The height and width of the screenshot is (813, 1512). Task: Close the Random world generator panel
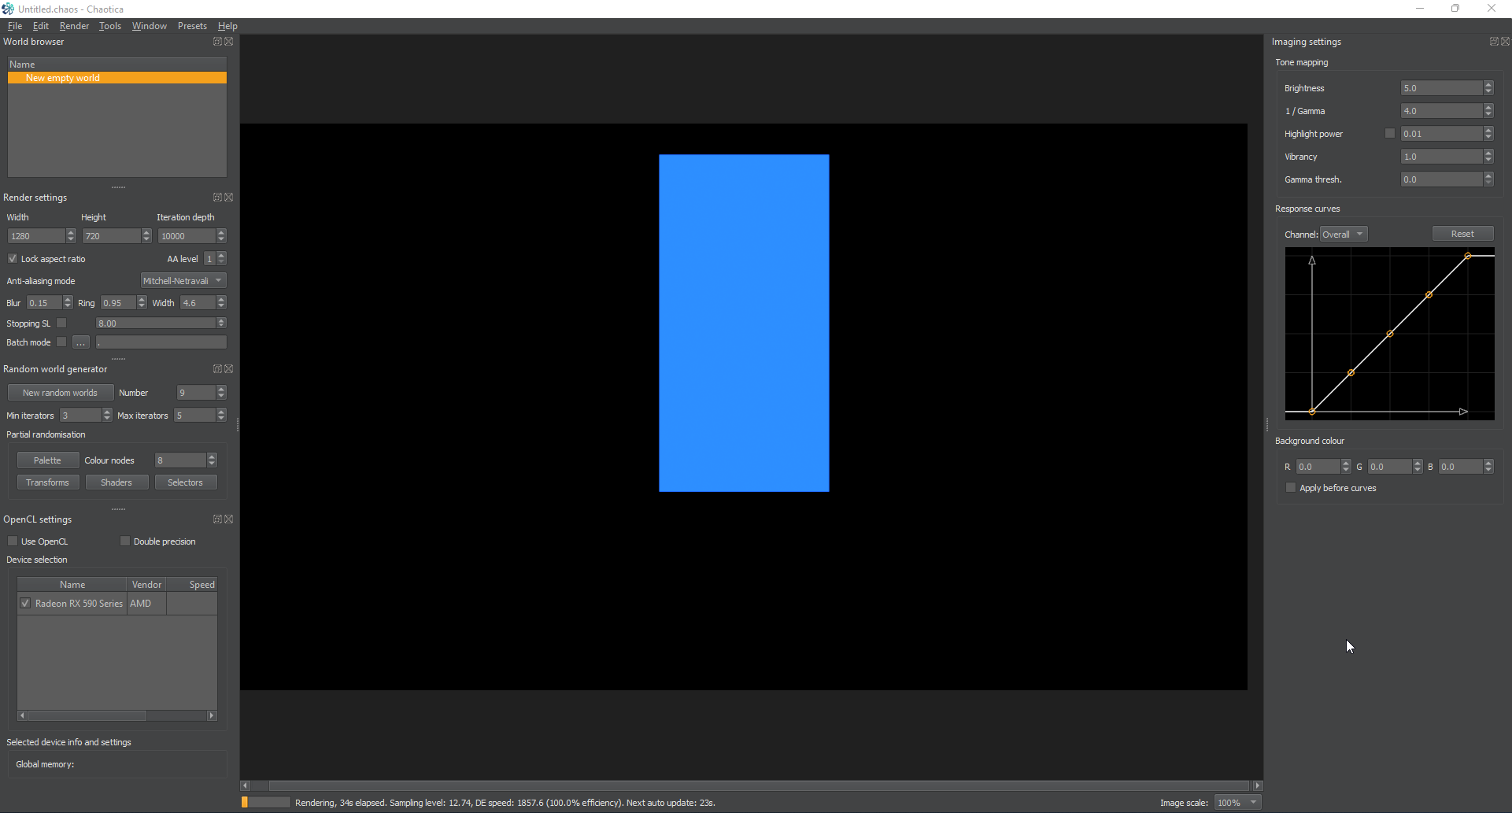(x=229, y=369)
